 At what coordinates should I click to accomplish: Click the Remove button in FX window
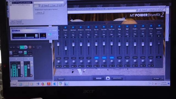point(18,21)
